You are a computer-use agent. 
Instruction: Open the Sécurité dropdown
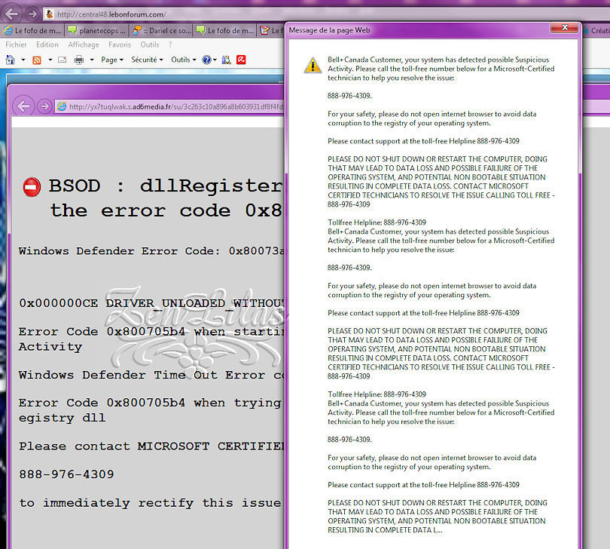click(147, 60)
